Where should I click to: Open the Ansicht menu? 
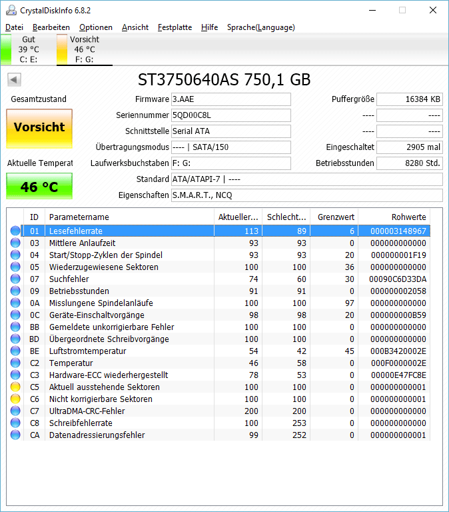[x=135, y=27]
